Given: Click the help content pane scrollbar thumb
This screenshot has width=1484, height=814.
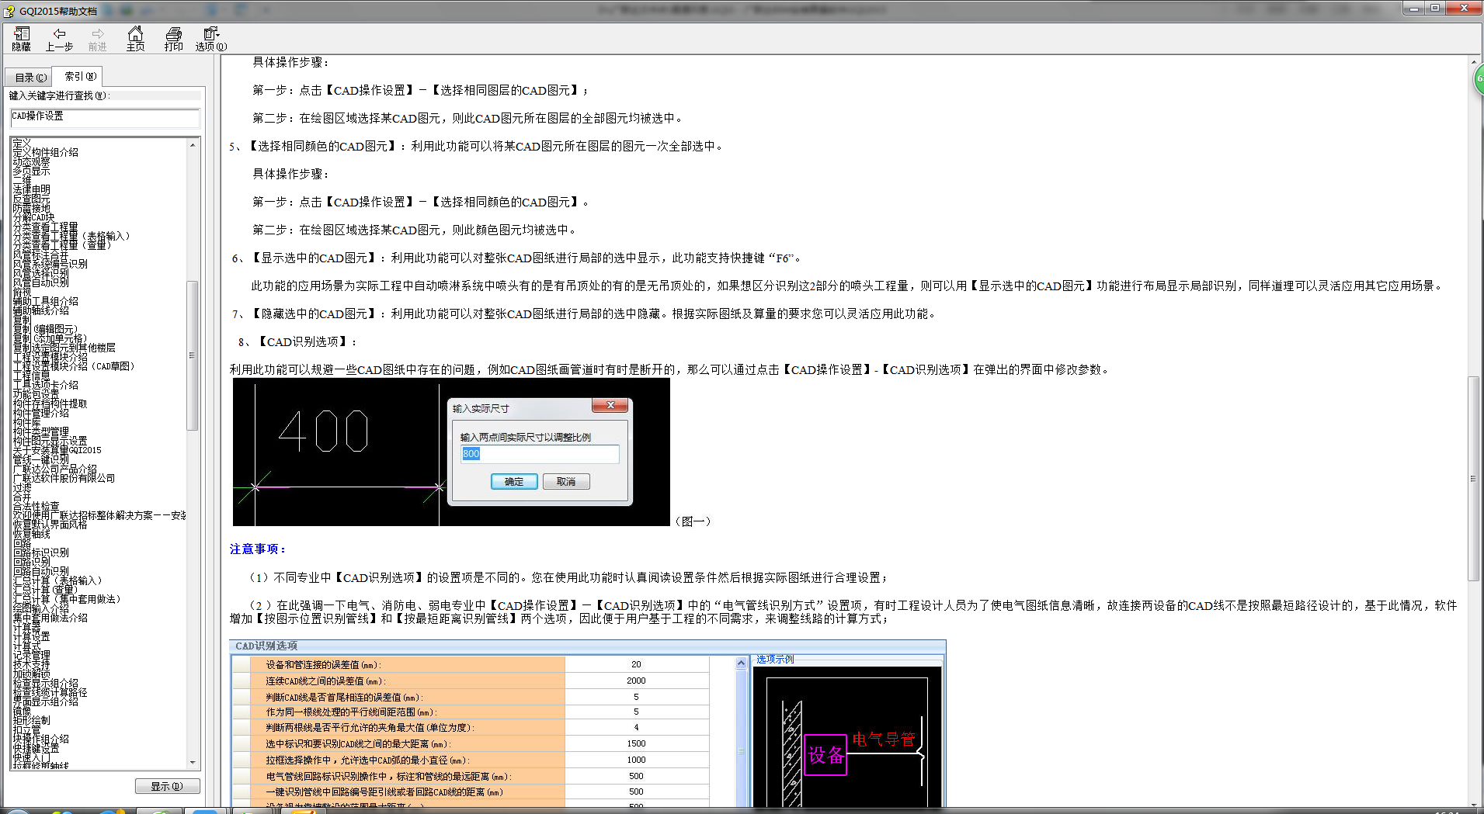Looking at the screenshot, I should [x=1473, y=479].
